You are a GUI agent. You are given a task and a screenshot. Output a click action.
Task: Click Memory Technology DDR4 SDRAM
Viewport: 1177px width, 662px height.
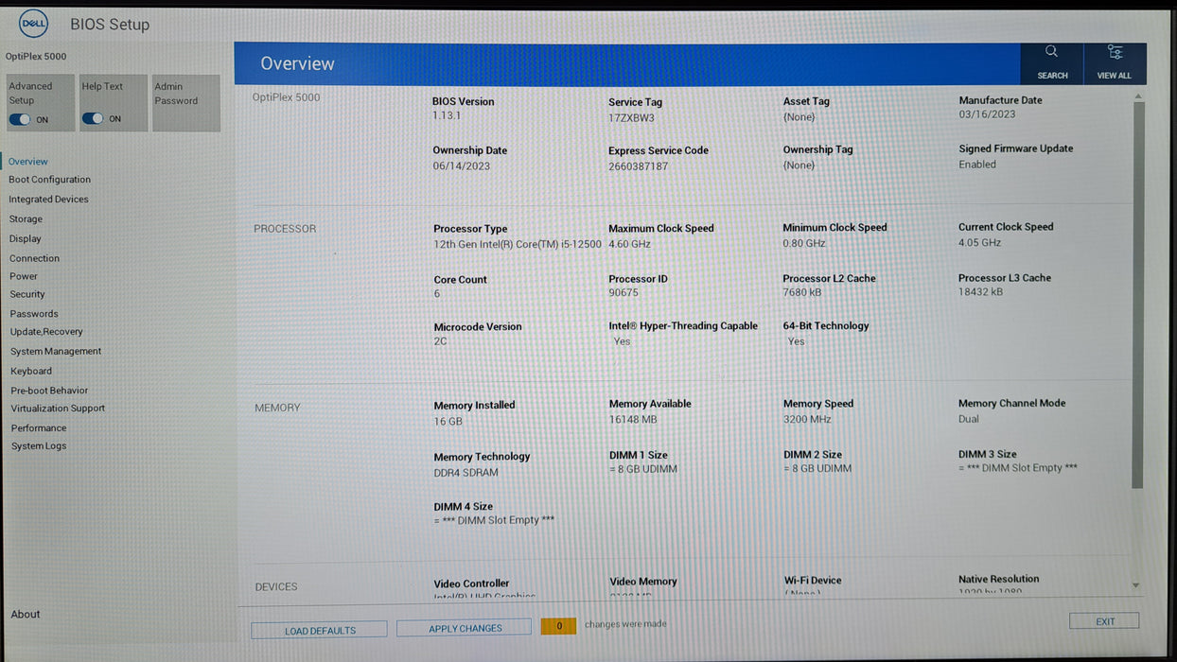pyautogui.click(x=466, y=473)
